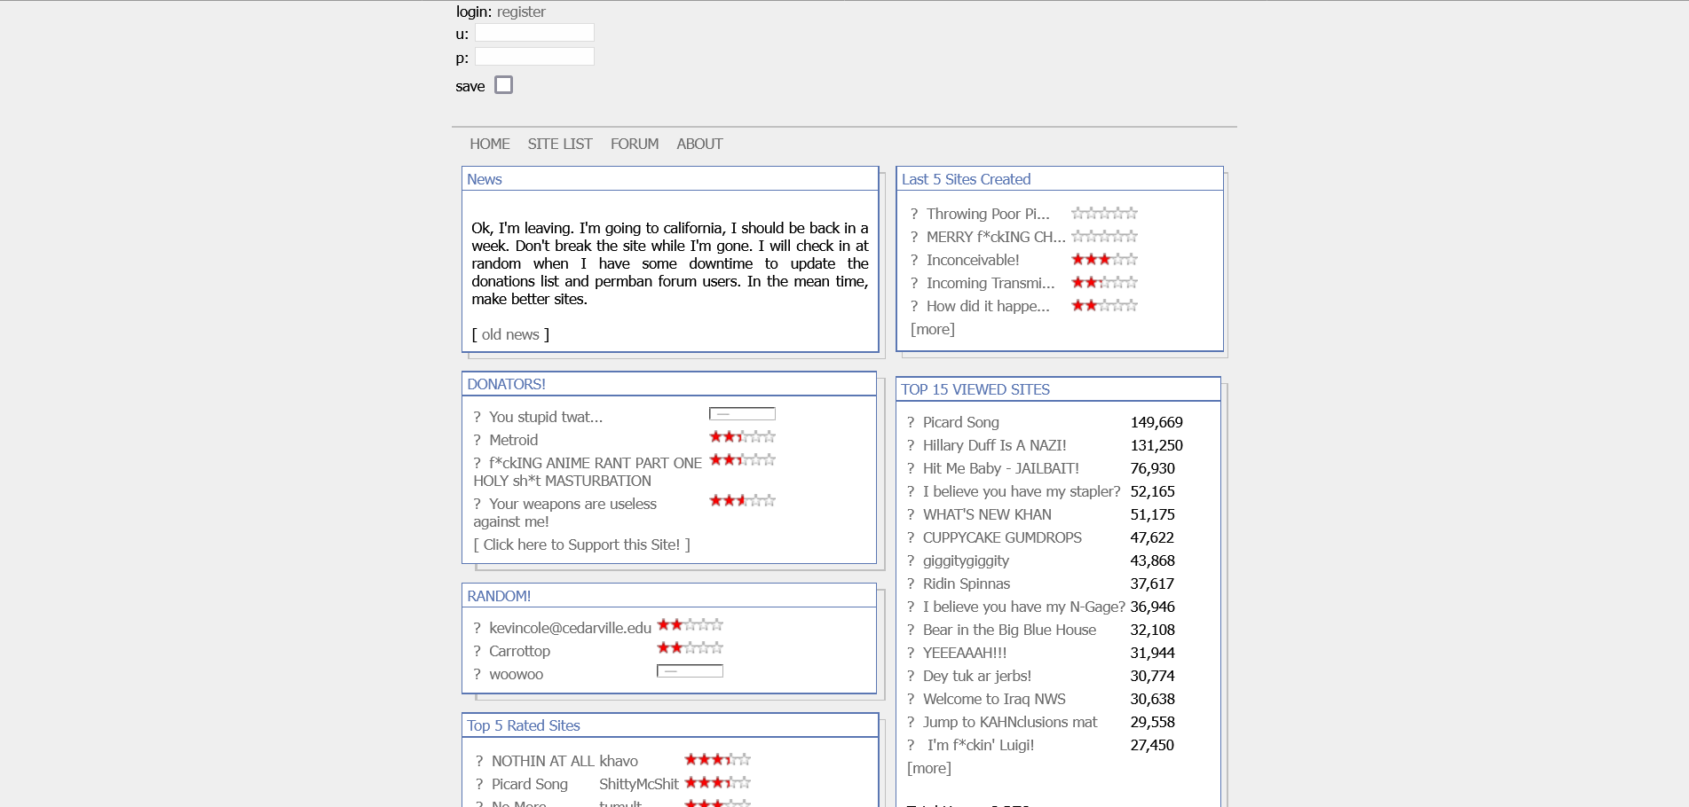1689x807 pixels.
Task: Click the question mark before woowoo
Action: click(x=477, y=674)
